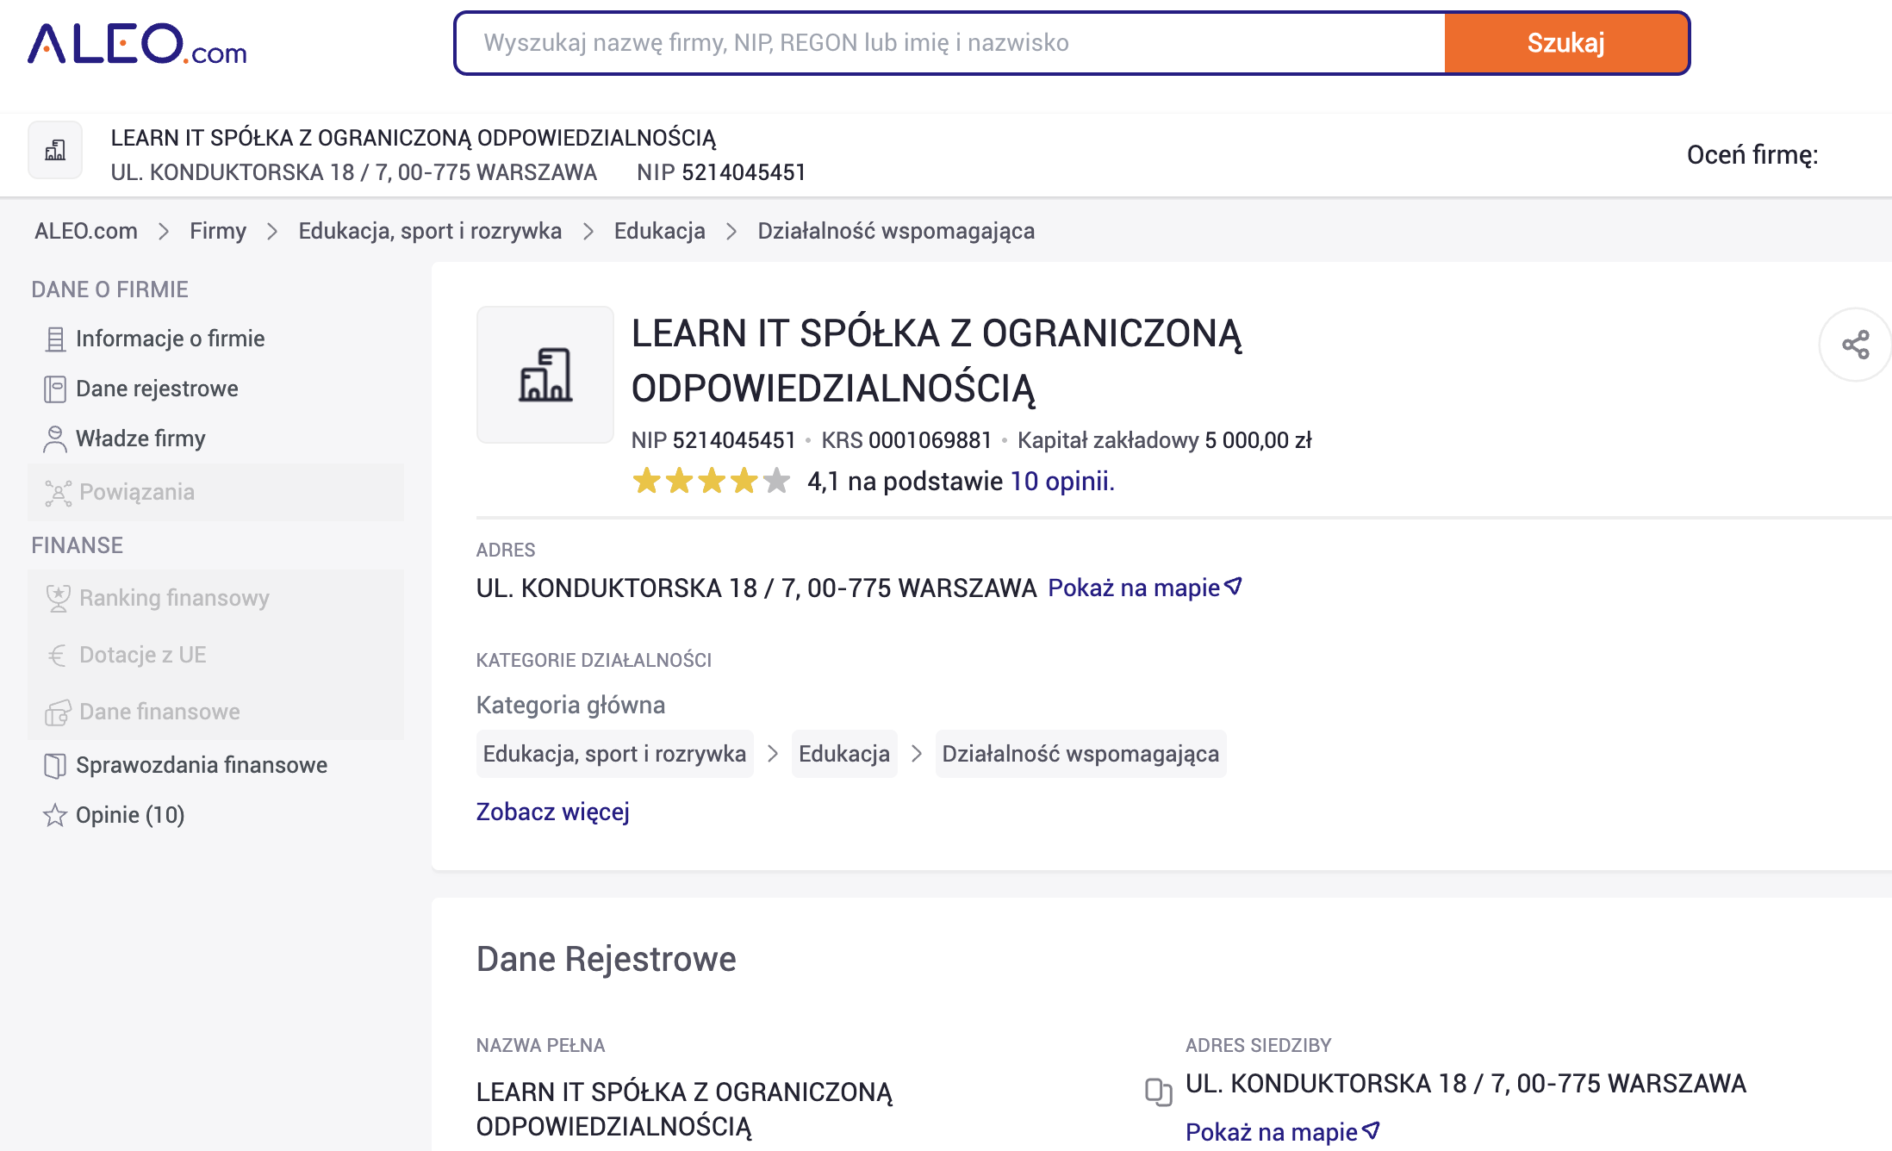1892x1151 pixels.
Task: Open the '10 opinii' reviews link
Action: pos(1062,481)
